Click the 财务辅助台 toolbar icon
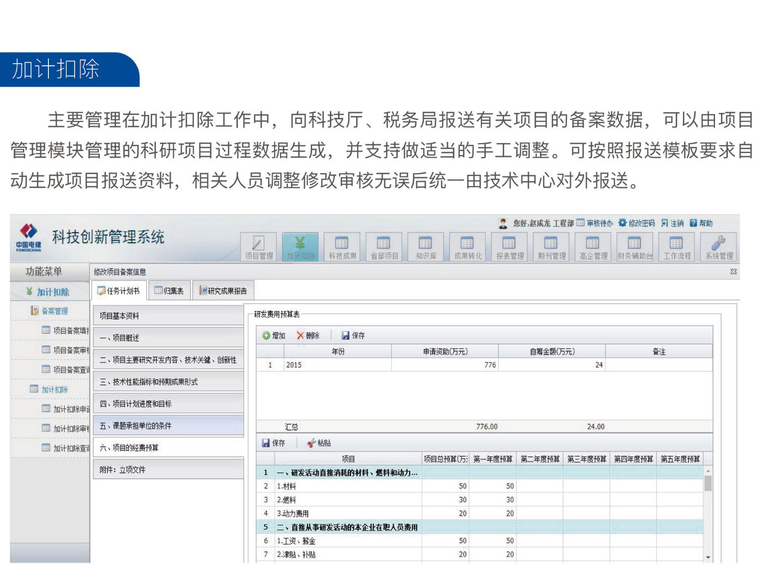 [x=635, y=247]
